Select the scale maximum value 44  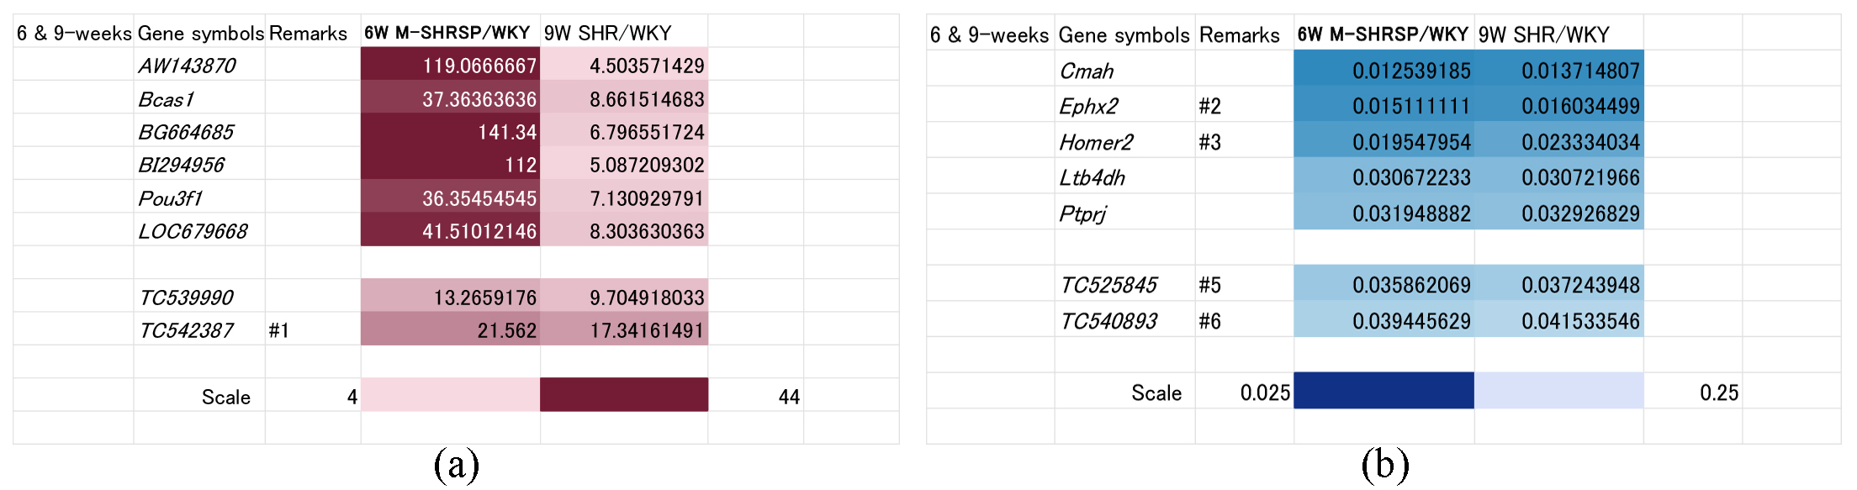[788, 397]
